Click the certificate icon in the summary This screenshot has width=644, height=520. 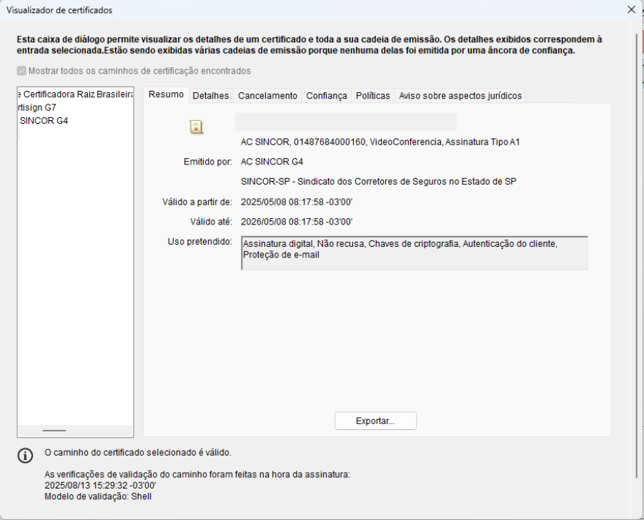(196, 127)
